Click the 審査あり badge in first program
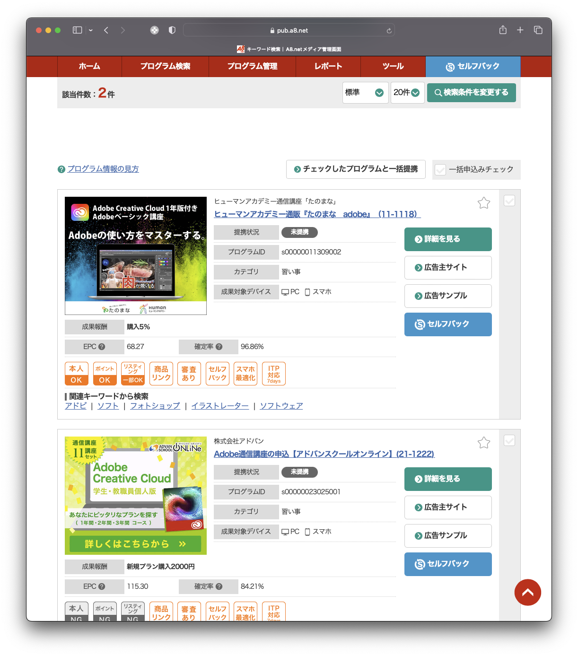This screenshot has width=578, height=656. [189, 374]
